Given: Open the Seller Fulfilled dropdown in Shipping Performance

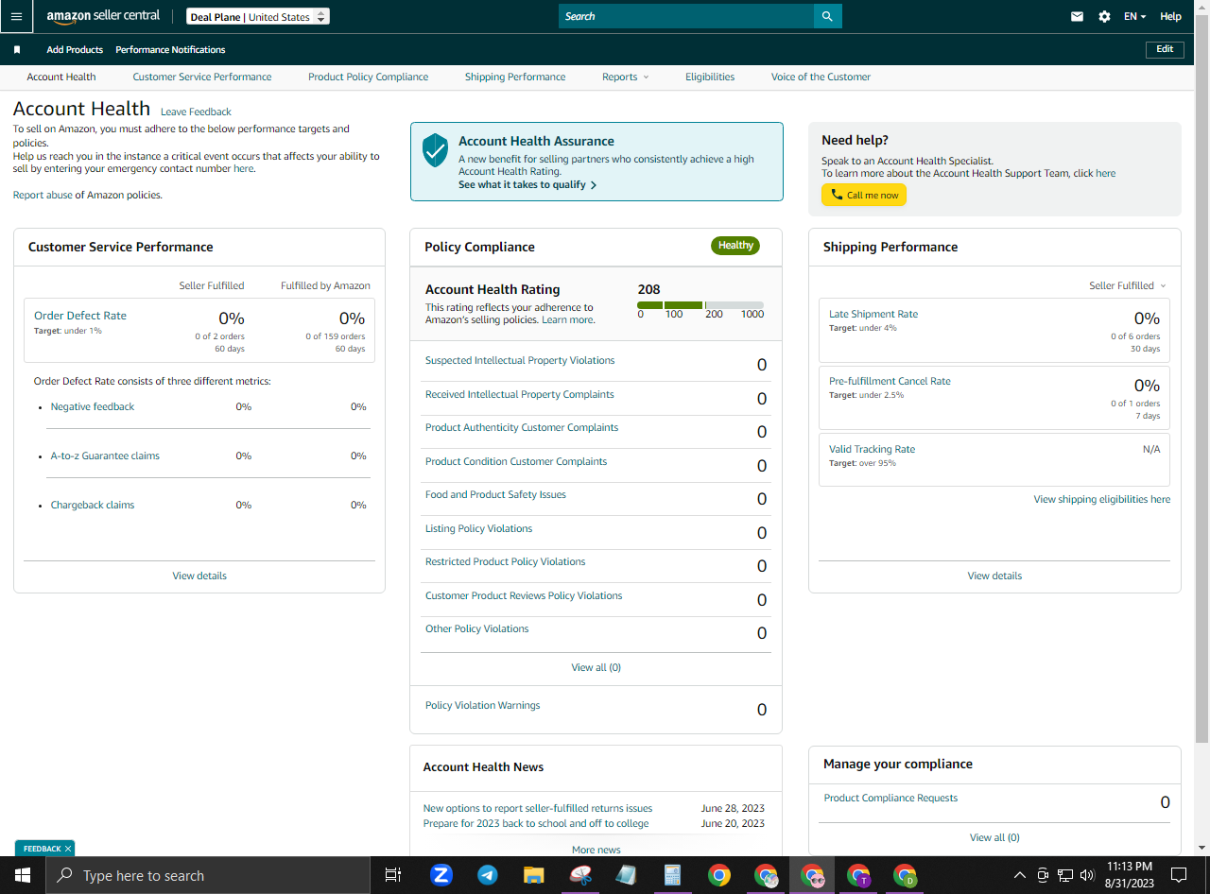Looking at the screenshot, I should 1128,285.
